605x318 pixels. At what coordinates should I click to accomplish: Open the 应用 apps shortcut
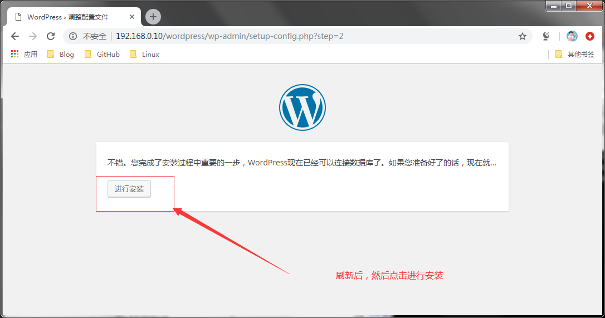[x=25, y=55]
